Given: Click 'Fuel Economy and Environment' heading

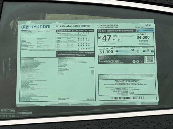Looking at the screenshot, I should pyautogui.click(x=117, y=31).
